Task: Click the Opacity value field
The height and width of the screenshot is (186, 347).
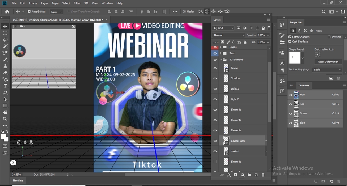Action: coord(261,35)
